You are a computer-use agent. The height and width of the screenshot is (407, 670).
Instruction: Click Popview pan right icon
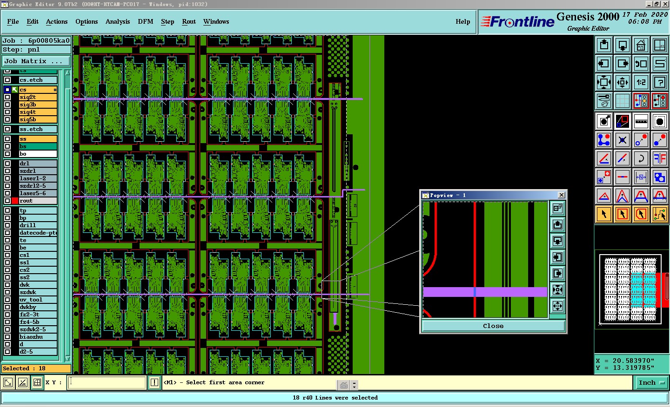pos(557,274)
